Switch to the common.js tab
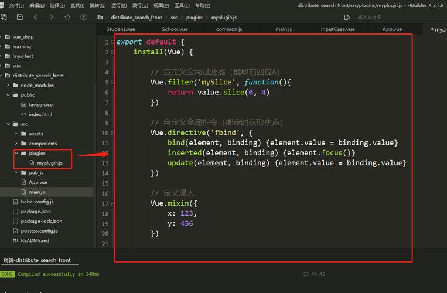Screen dimensions: 447x293 pyautogui.click(x=229, y=29)
